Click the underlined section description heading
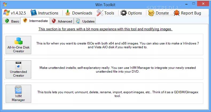 click(105, 29)
